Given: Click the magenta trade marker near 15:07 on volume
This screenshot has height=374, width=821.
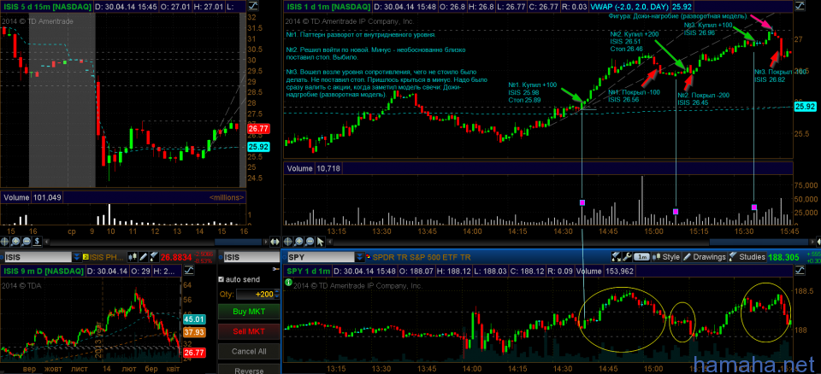Looking at the screenshot, I should click(x=676, y=211).
